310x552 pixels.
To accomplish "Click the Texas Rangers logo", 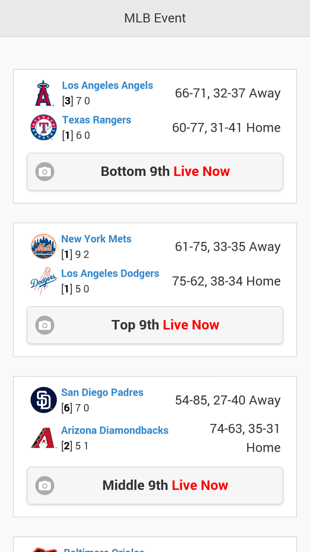I will point(43,128).
